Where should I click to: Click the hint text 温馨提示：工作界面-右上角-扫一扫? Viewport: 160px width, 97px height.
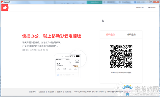(x=35, y=50)
